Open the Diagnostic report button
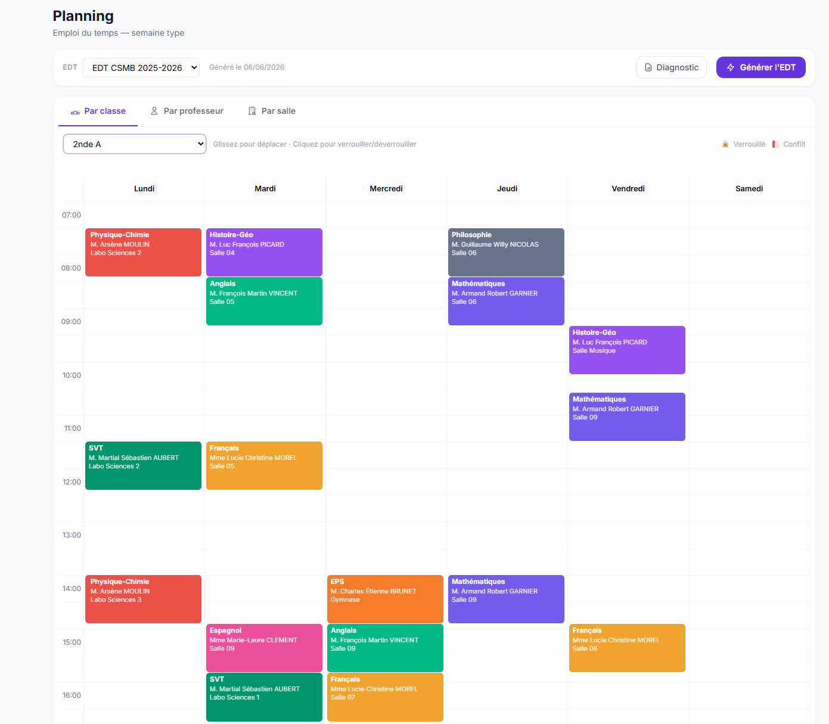The image size is (829, 724). [x=671, y=67]
